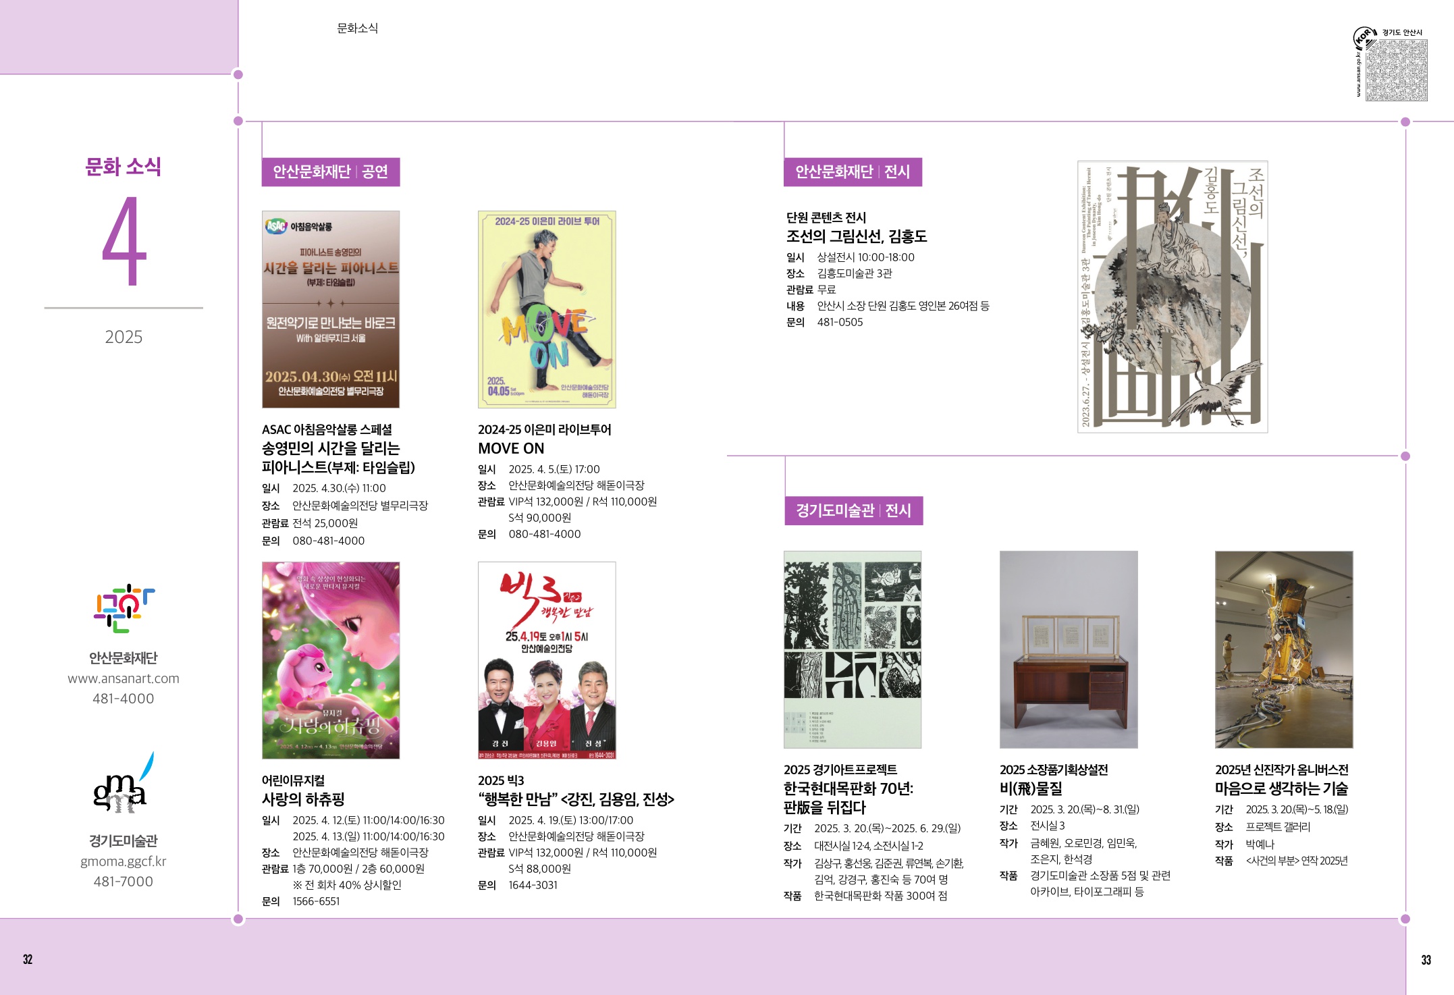Select the 경기도미술관 전시 section tab
Image resolution: width=1454 pixels, height=995 pixels.
(x=853, y=510)
